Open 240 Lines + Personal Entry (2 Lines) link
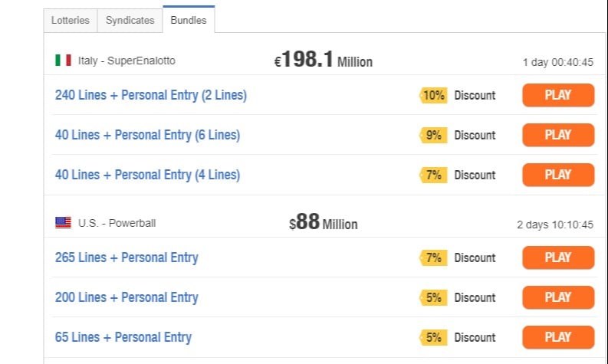This screenshot has width=608, height=364. [151, 95]
